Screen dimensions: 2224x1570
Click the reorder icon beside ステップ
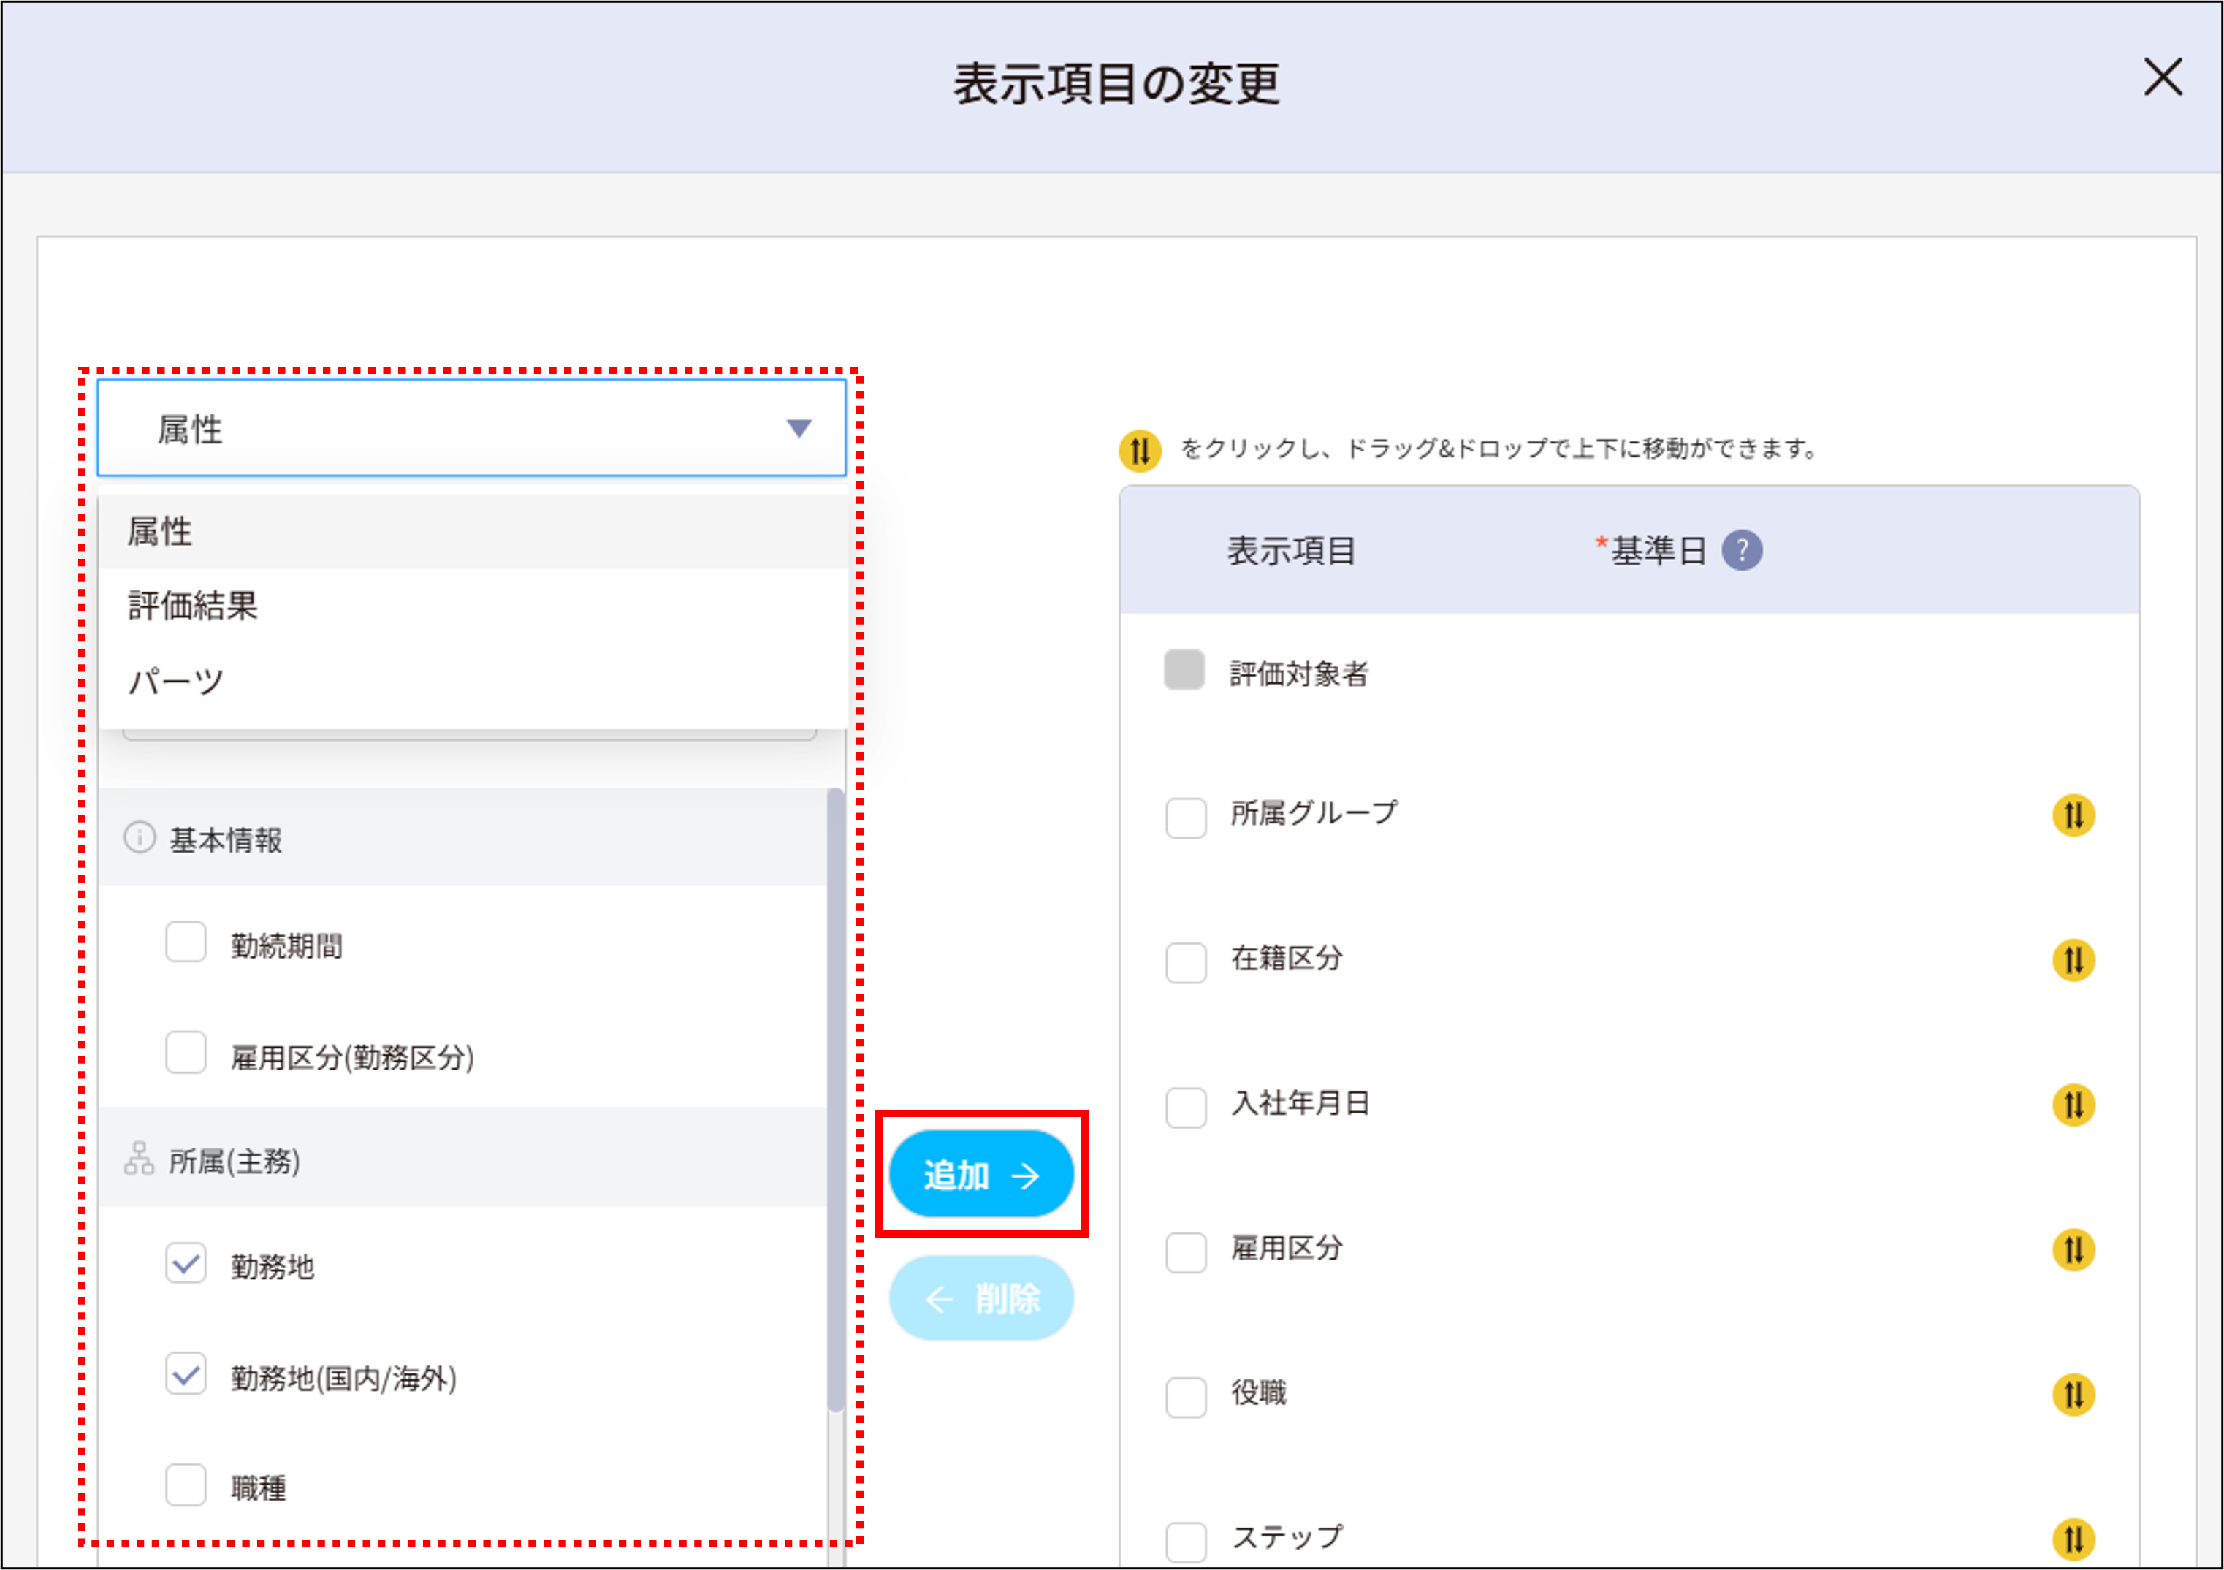pos(2076,1539)
